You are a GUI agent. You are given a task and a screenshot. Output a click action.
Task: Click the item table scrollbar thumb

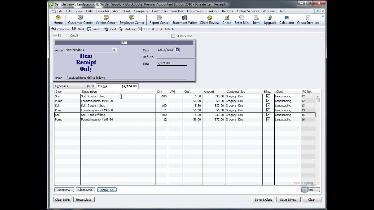(x=318, y=100)
